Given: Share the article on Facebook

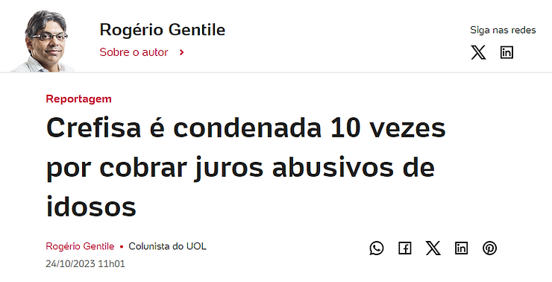Looking at the screenshot, I should coord(405,248).
